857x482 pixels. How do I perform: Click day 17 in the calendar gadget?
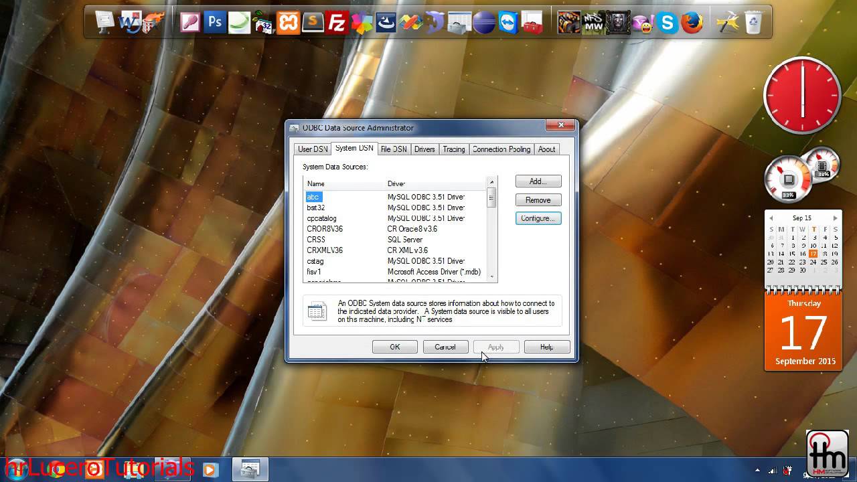click(813, 254)
